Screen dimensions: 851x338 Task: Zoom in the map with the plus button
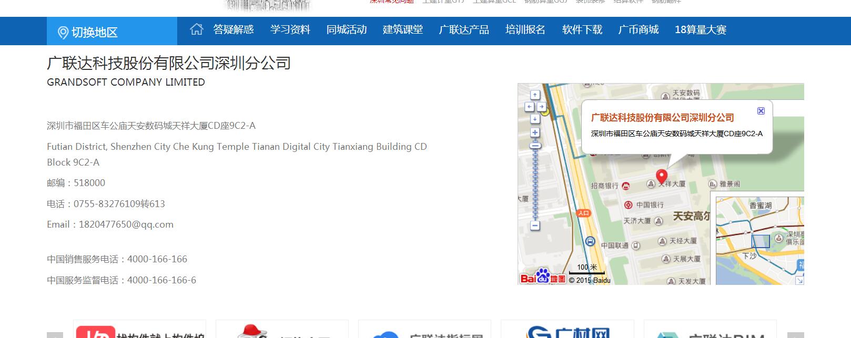pos(535,132)
